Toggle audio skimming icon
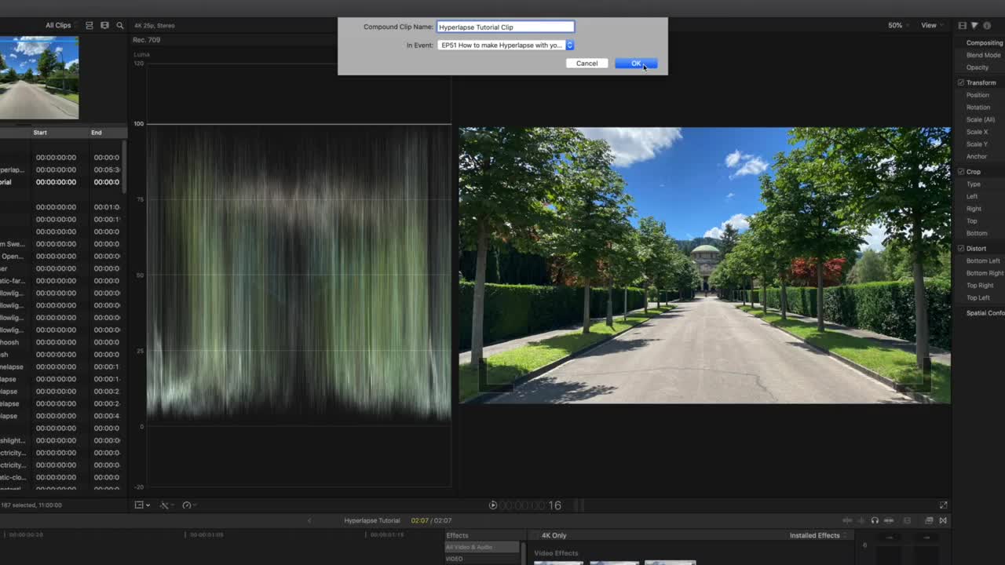1005x565 pixels. click(x=861, y=520)
